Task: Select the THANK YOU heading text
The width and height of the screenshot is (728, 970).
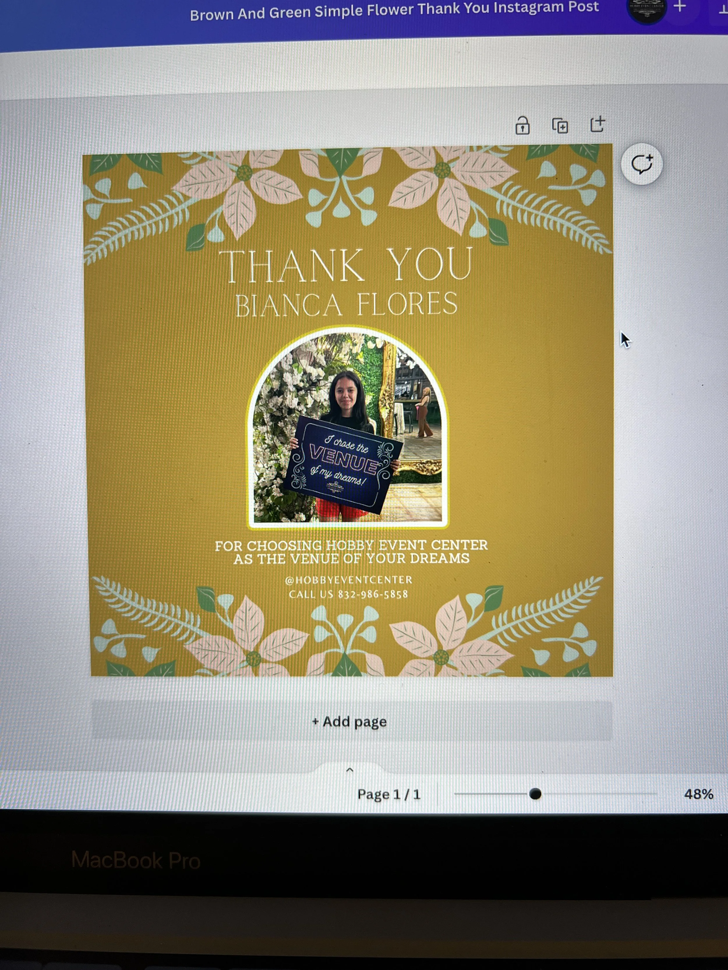Action: coord(346,265)
